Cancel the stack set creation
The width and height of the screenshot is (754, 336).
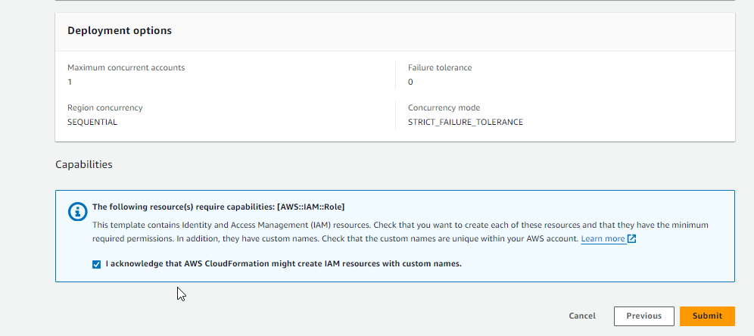point(582,316)
